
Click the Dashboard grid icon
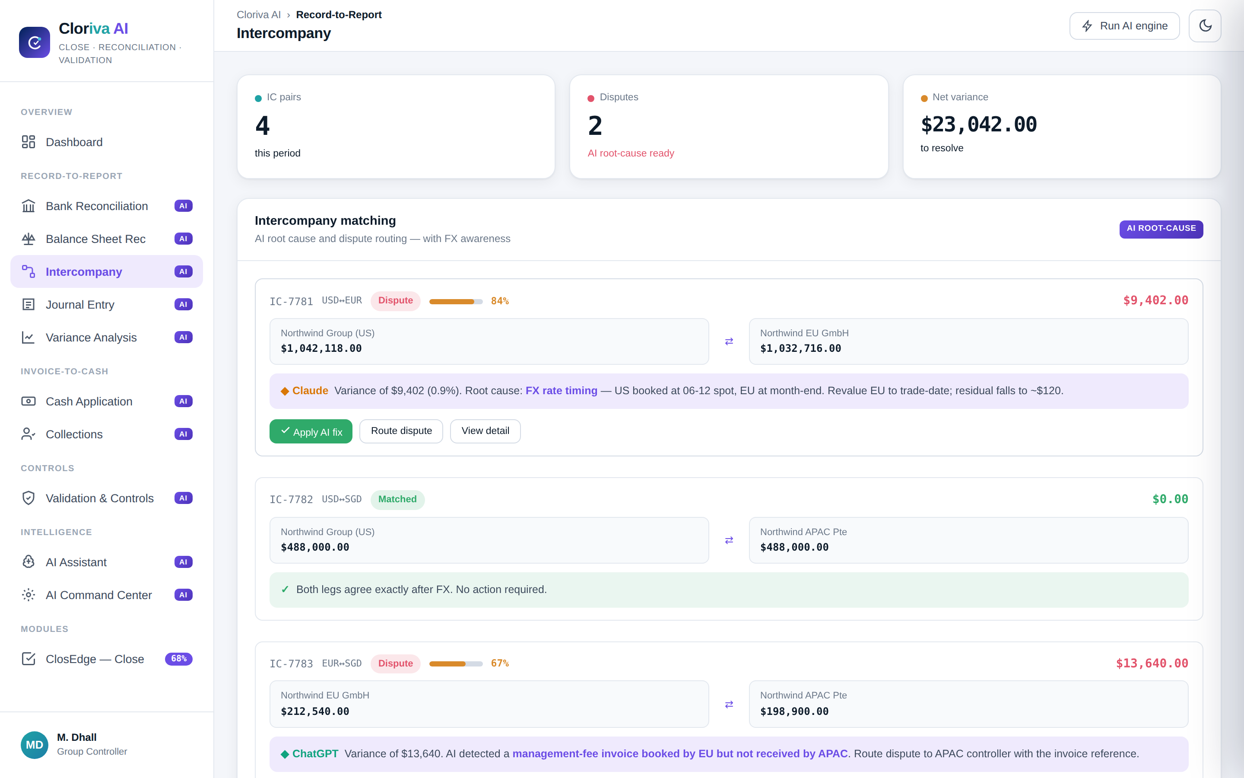click(28, 142)
